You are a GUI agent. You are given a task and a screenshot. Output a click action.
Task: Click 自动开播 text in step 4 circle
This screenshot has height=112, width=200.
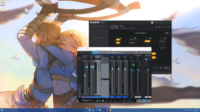click(x=162, y=41)
